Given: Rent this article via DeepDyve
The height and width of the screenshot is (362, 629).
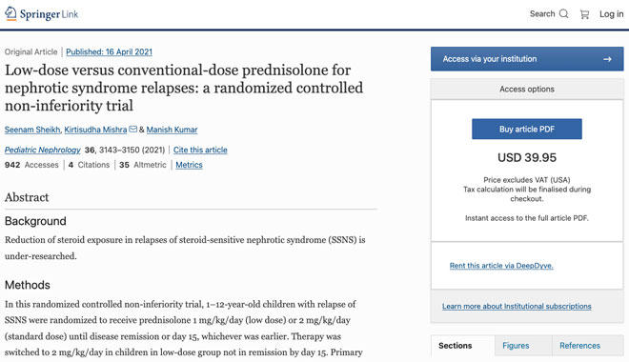Looking at the screenshot, I should (501, 266).
